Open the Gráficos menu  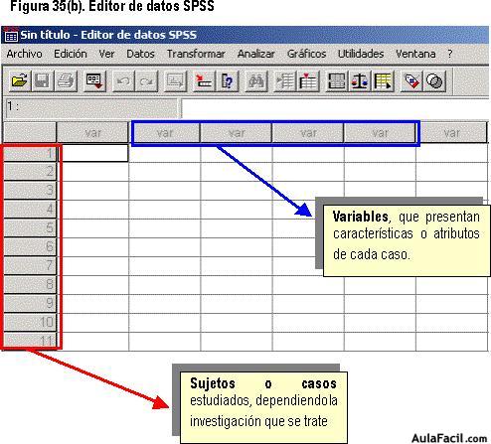pos(306,54)
